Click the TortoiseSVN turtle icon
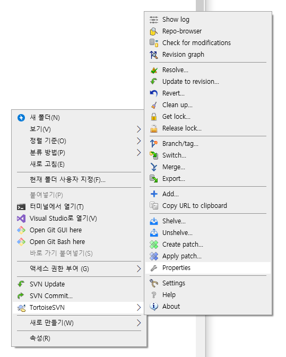Screen dimensions: 286x357 click(x=21, y=308)
